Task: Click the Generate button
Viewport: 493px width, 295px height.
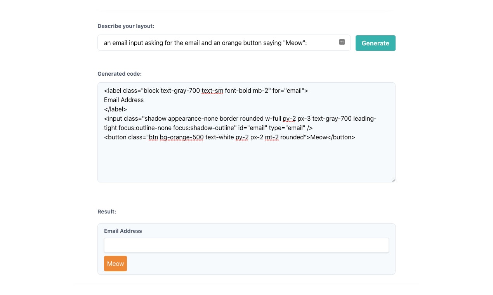Action: click(x=375, y=43)
